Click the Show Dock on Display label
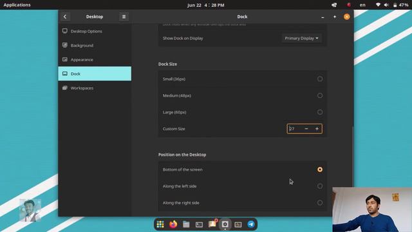 coord(183,38)
